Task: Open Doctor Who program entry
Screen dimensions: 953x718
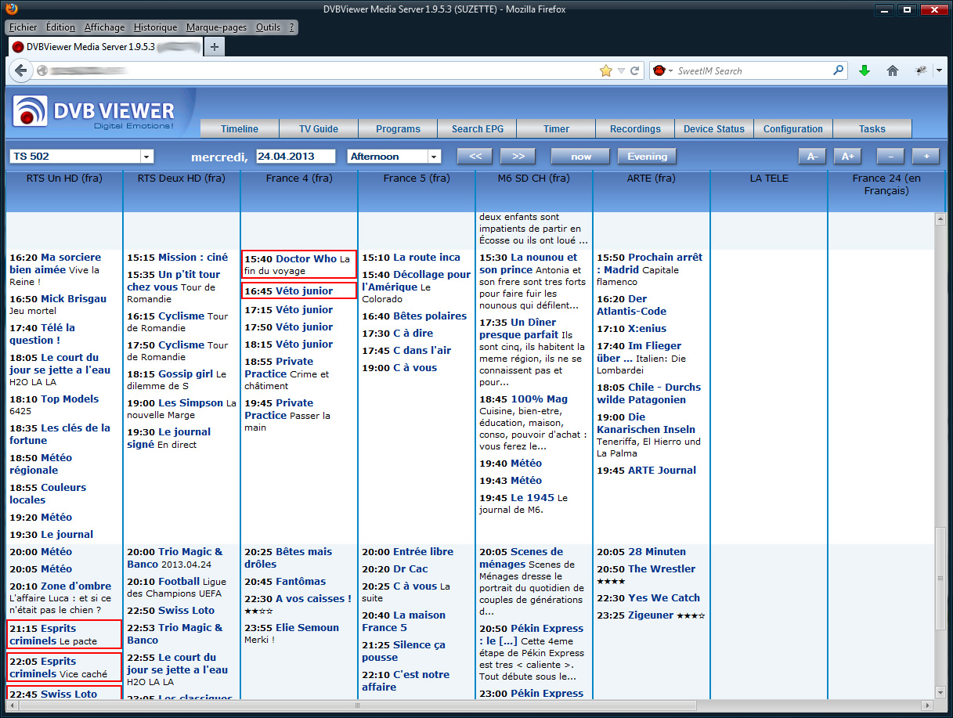Action: pos(299,265)
